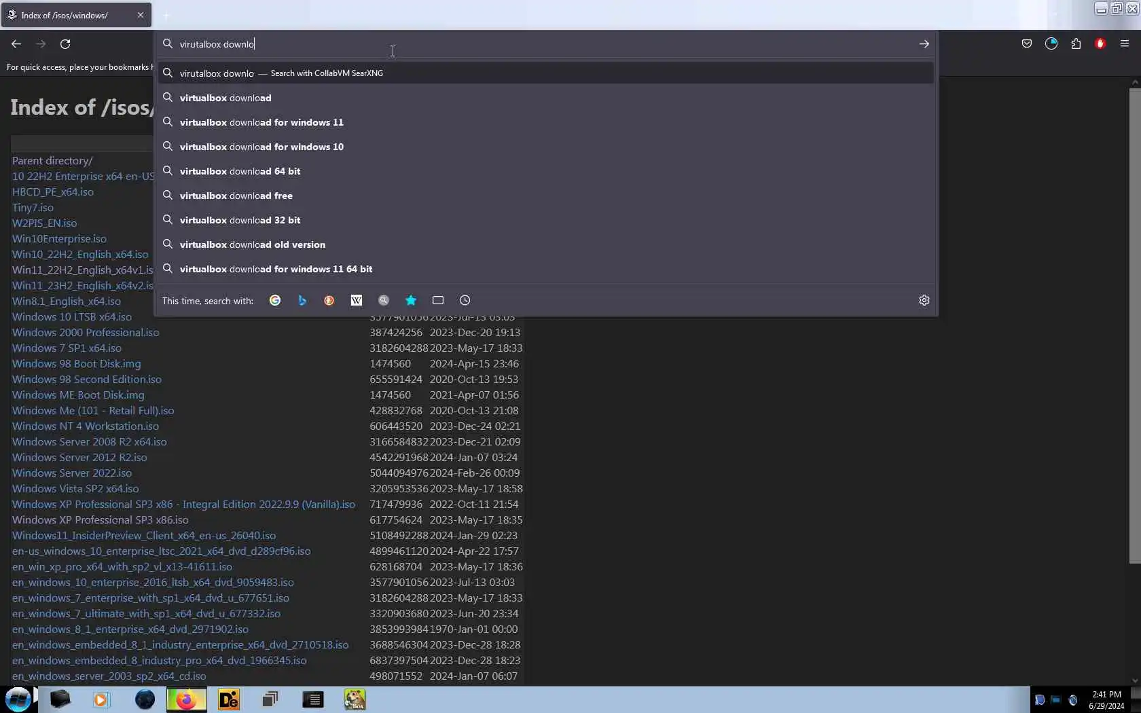
Task: Pick 'virtualbox download 64 bit' suggestion
Action: click(546, 171)
